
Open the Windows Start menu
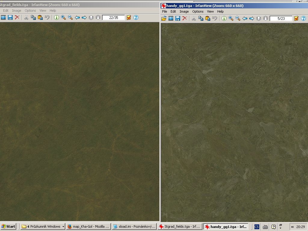(x=8, y=226)
